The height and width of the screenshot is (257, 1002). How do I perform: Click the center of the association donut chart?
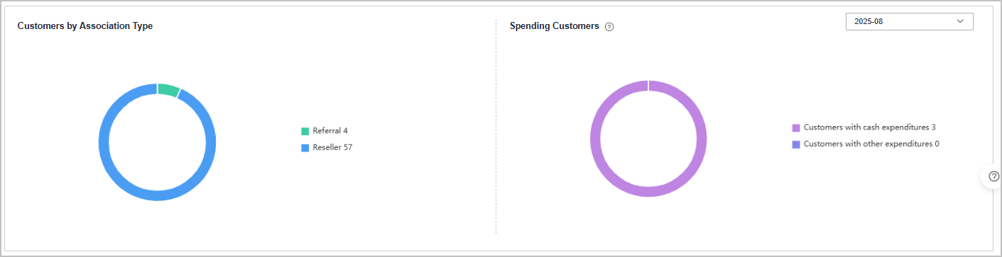157,142
